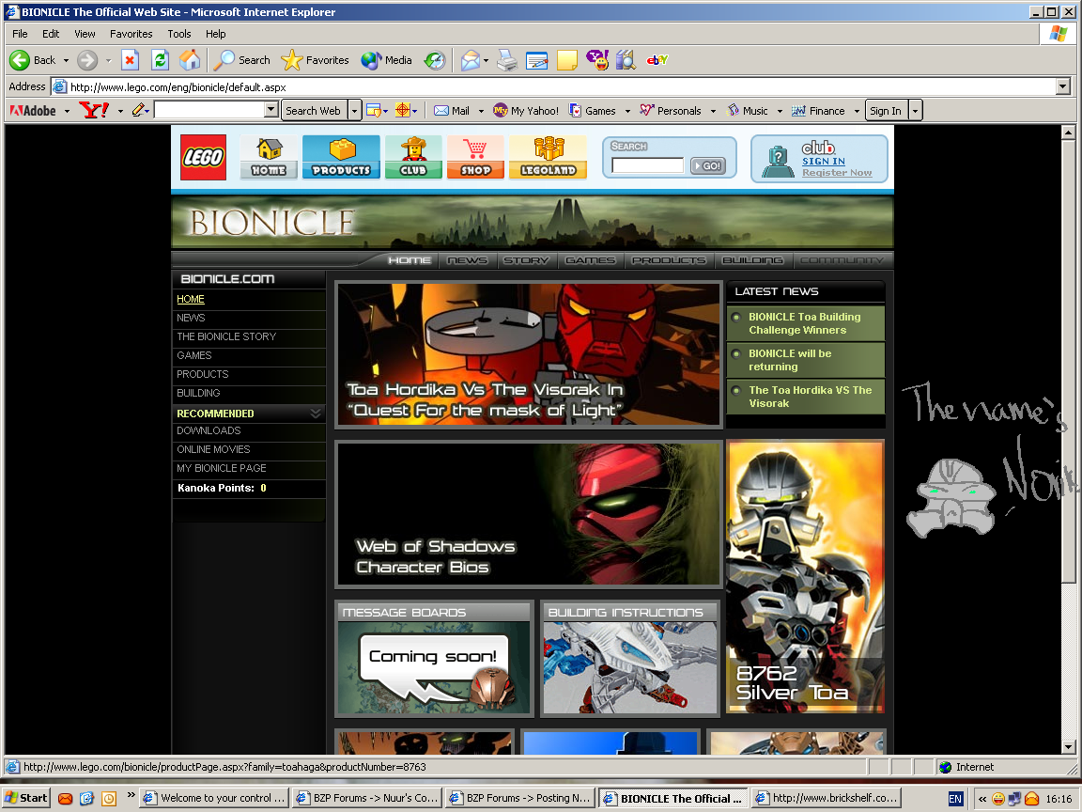This screenshot has height=812, width=1082.
Task: Click the Stop loading icon
Action: 130,60
